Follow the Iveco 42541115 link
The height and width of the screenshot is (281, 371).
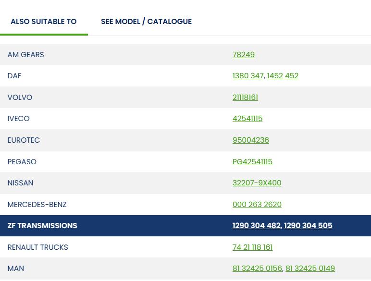[x=247, y=119]
